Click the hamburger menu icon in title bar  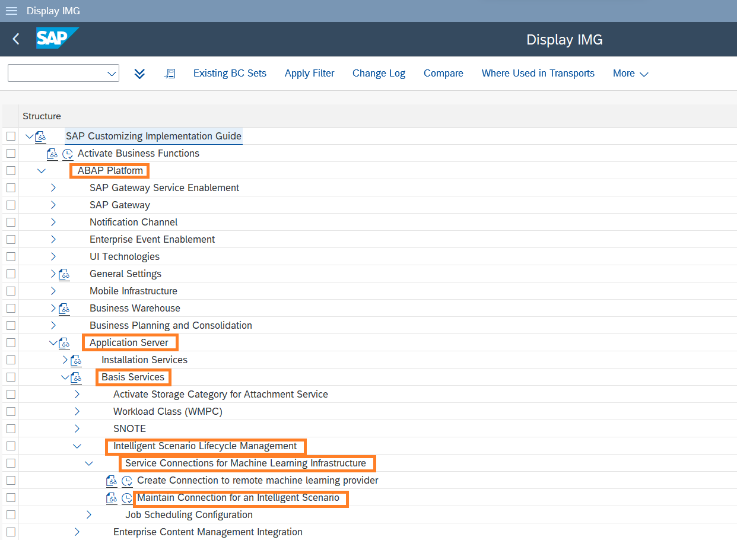tap(11, 11)
